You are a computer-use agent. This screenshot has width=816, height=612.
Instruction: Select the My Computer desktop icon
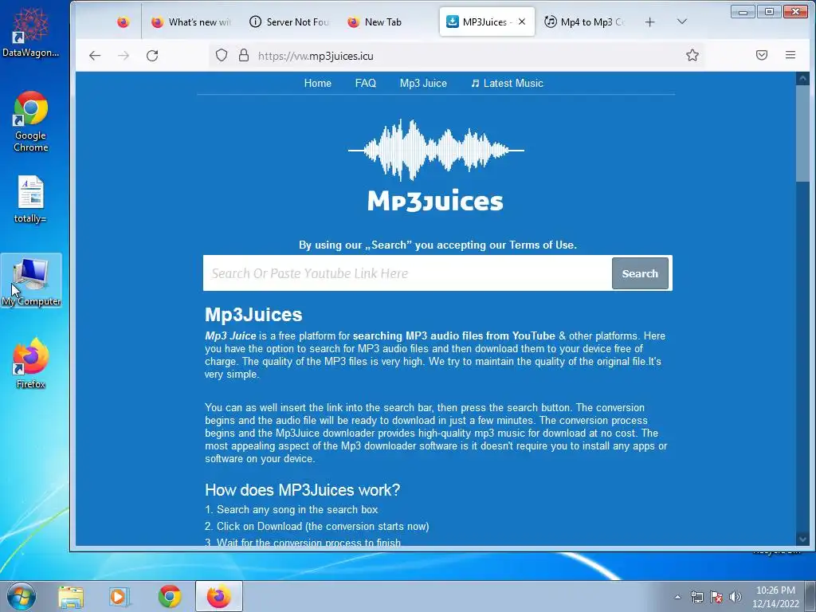coord(31,281)
